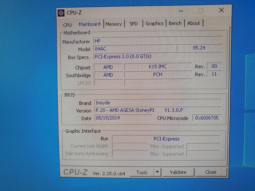
Task: Open the About tab
Action: pyautogui.click(x=193, y=23)
